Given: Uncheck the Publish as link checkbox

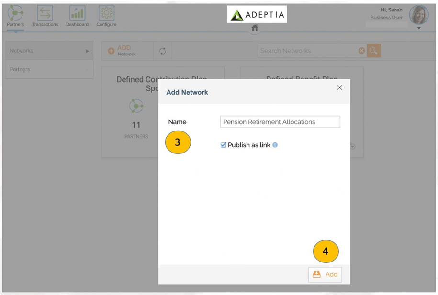Looking at the screenshot, I should (x=223, y=145).
